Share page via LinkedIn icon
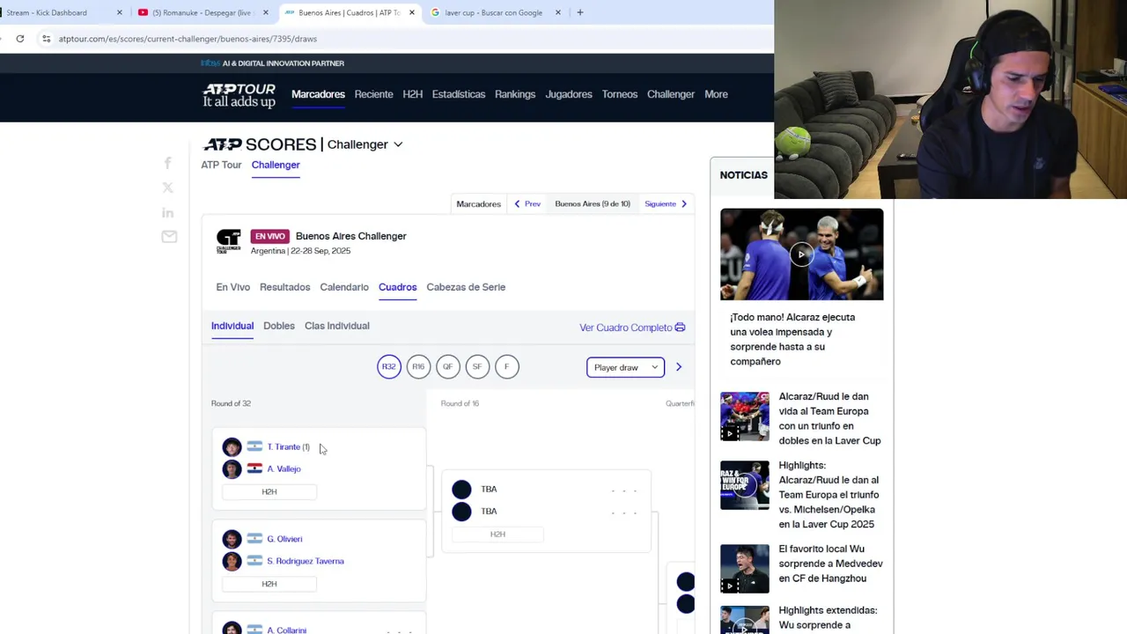 pos(168,212)
